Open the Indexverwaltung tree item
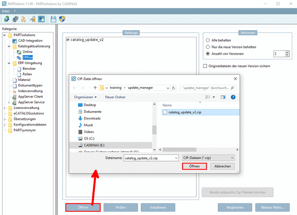Screen dimensions: 297x215 30,91
